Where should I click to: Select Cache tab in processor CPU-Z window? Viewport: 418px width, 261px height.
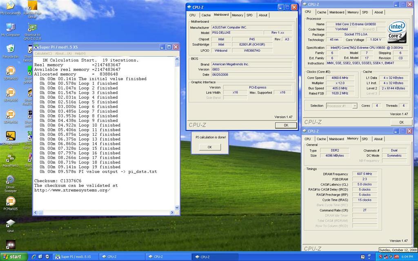(322, 12)
